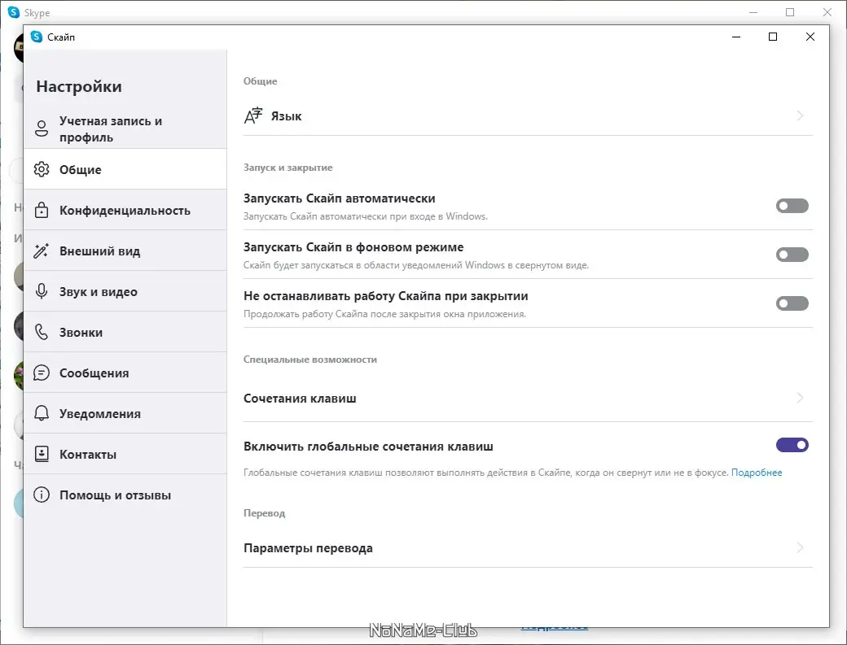This screenshot has width=847, height=645.
Task: Open the Учетная запись и профиль section
Action: (x=125, y=129)
